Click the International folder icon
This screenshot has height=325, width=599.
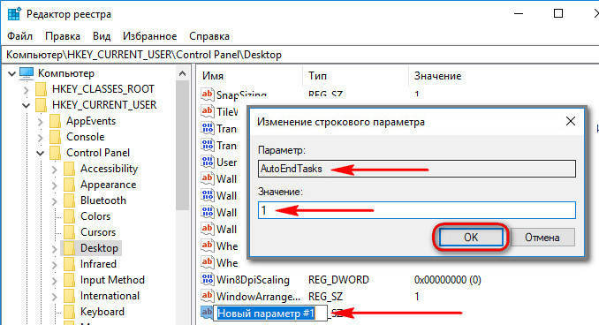click(x=69, y=296)
